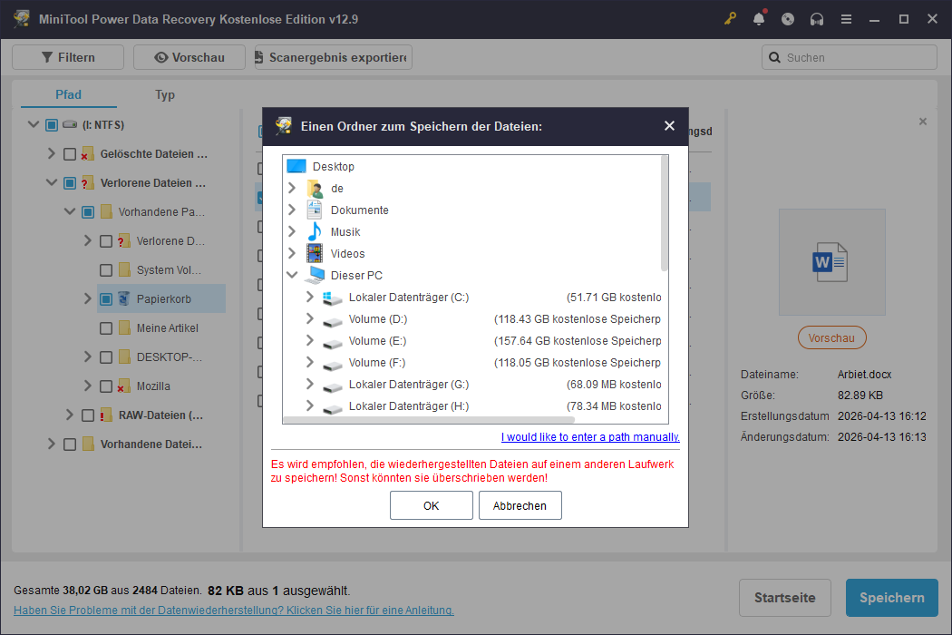Check the System Vol... checkbox
Screen dimensions: 952x635
point(106,269)
